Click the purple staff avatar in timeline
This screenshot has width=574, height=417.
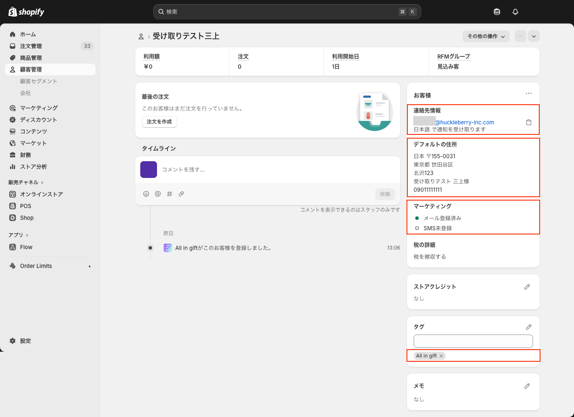click(149, 170)
